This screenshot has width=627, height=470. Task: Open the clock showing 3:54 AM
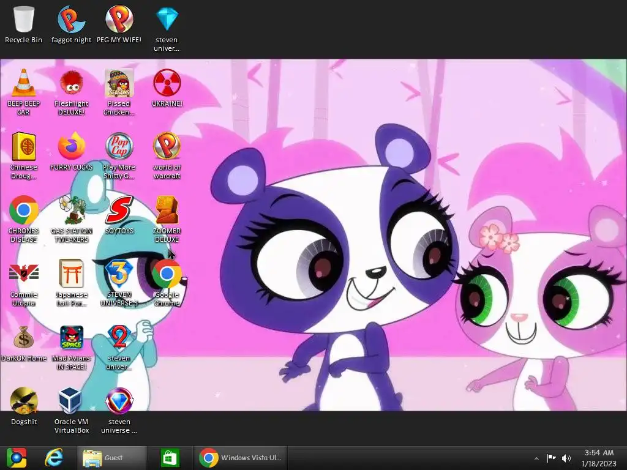(x=599, y=458)
